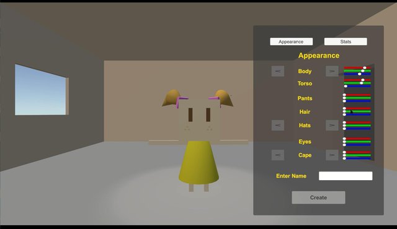Click the character's yellow cone body
397x229 pixels.
point(198,163)
